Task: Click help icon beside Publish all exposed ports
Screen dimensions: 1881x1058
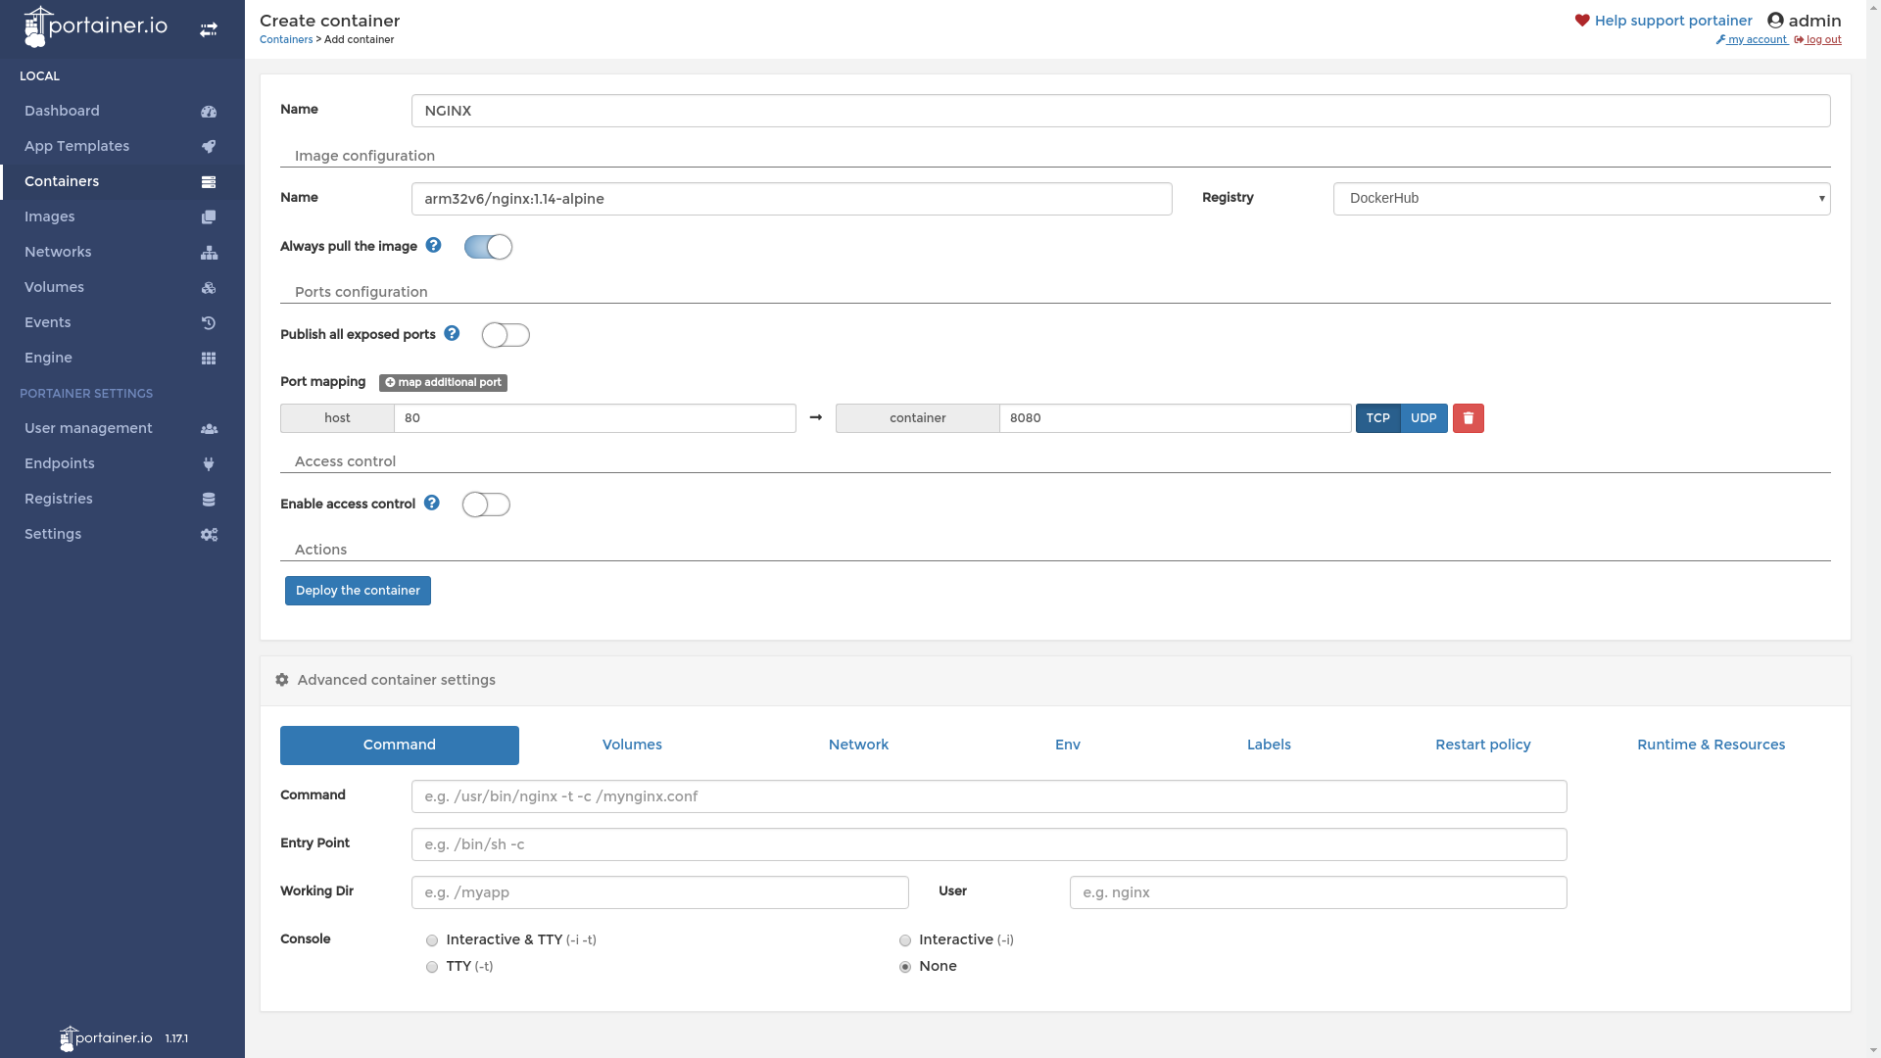Action: (x=452, y=333)
